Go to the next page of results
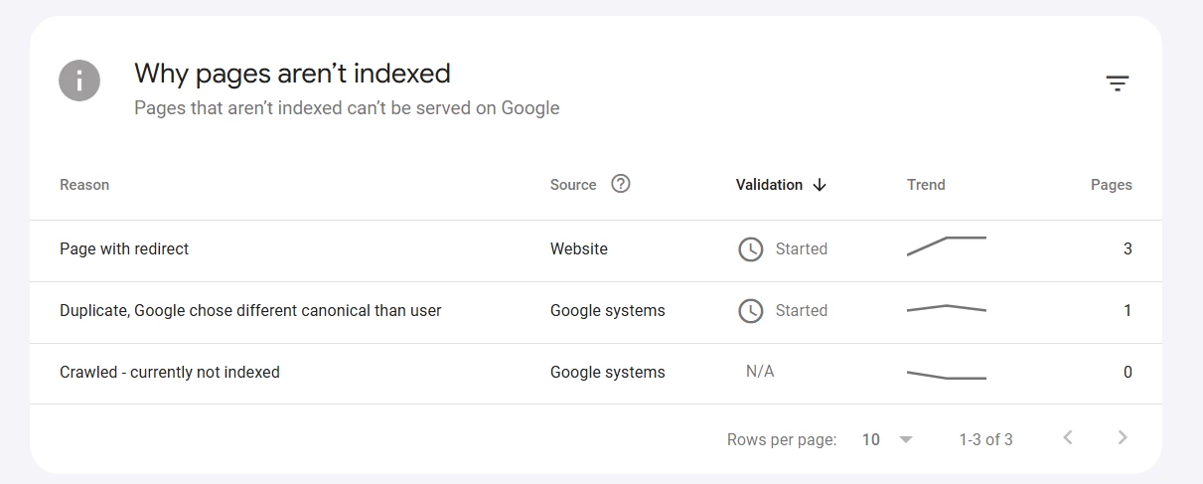1203x484 pixels. pyautogui.click(x=1123, y=438)
